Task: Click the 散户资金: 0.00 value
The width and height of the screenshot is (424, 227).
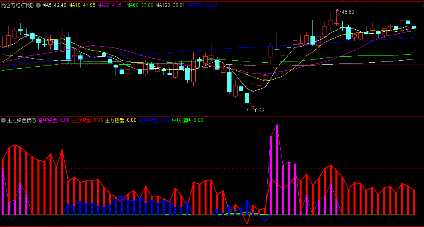Action: click(154, 120)
